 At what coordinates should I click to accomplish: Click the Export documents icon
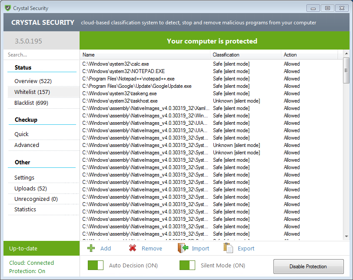tap(228, 248)
